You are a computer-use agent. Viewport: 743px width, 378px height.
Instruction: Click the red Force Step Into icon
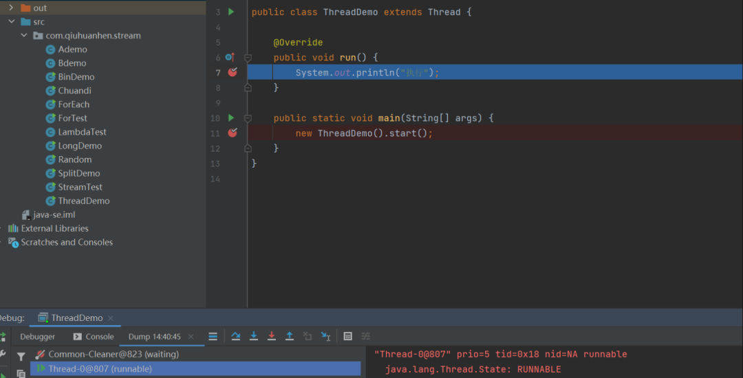pyautogui.click(x=272, y=336)
